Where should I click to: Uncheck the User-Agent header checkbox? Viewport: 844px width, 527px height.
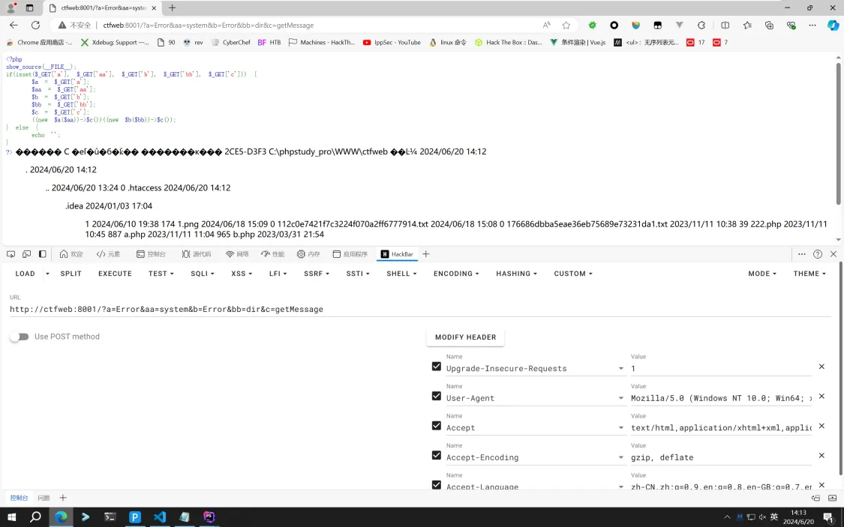(x=437, y=396)
